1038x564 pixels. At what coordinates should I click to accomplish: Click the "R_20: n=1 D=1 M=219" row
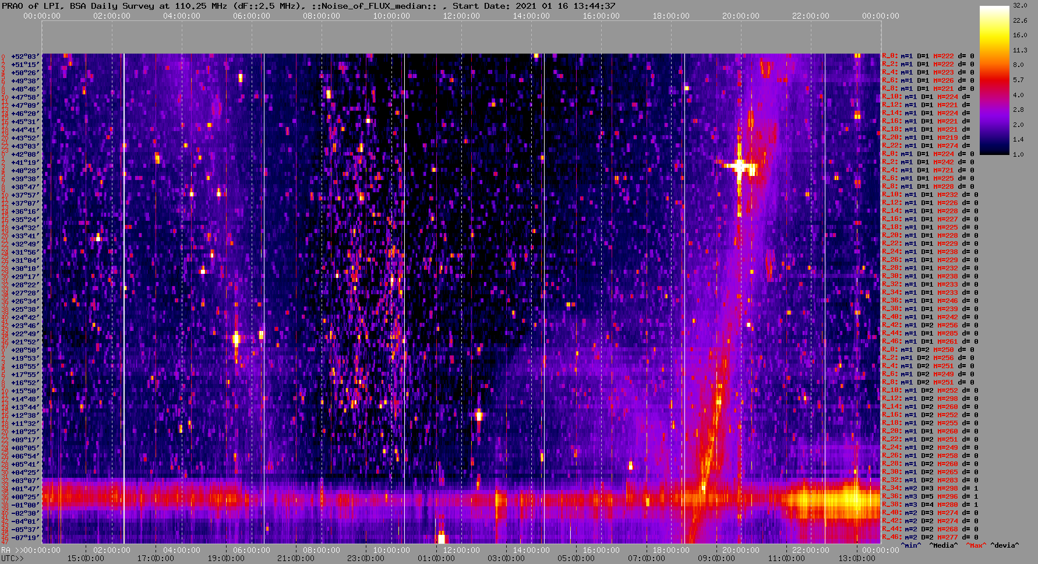point(926,138)
